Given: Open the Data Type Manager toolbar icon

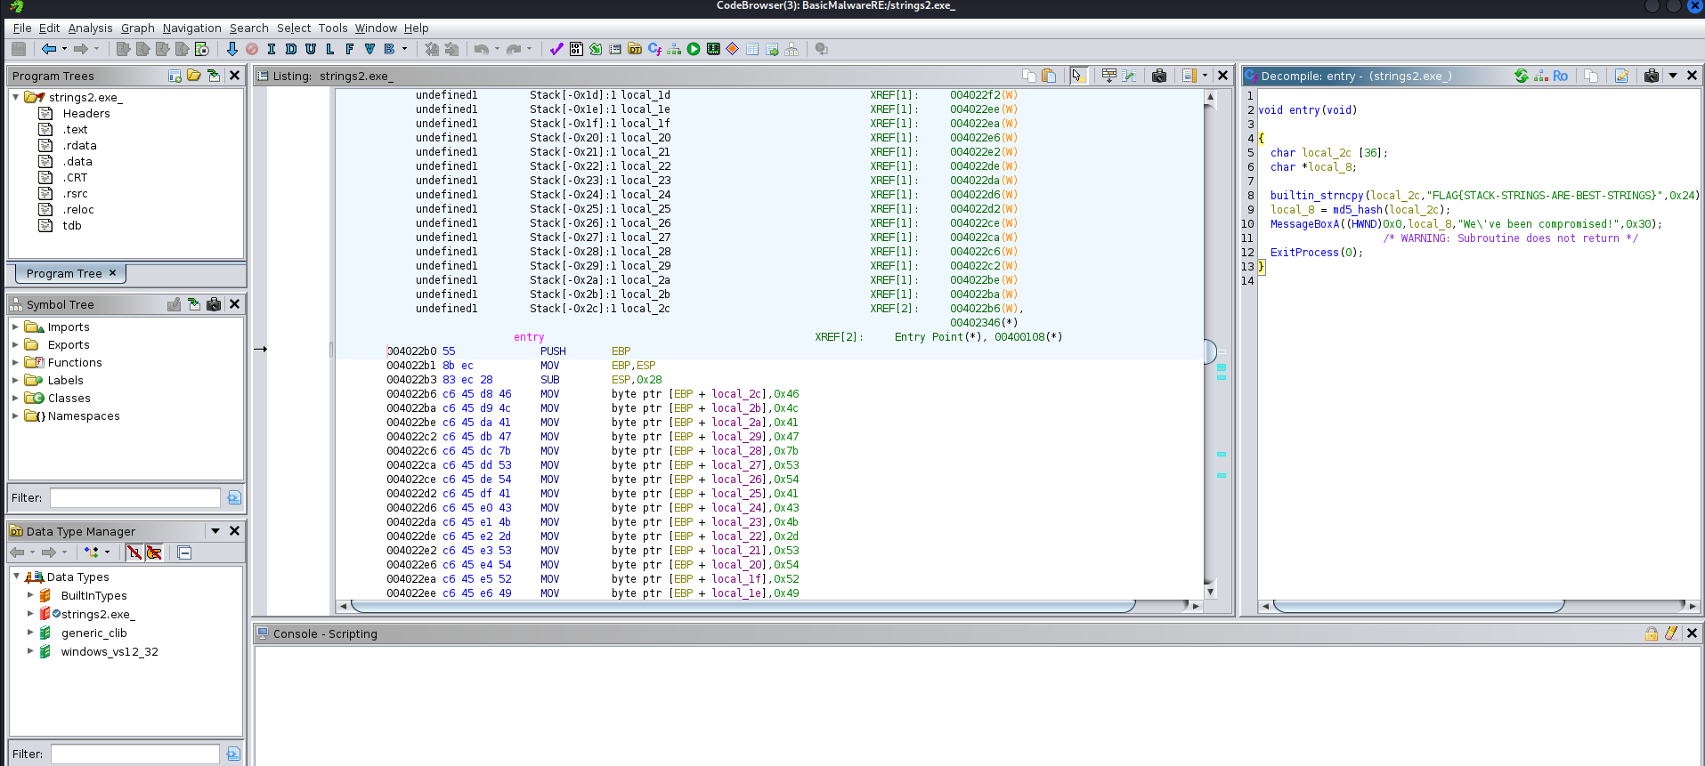Looking at the screenshot, I should pyautogui.click(x=635, y=49).
